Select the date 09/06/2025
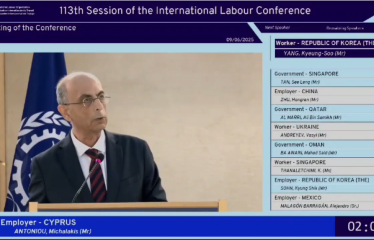This screenshot has width=374, height=240. (240, 40)
